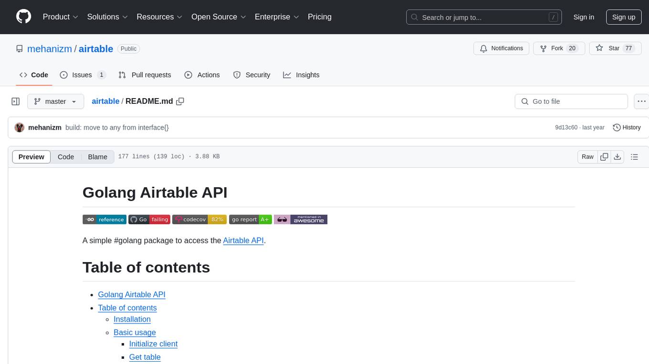The width and height of the screenshot is (649, 364).
Task: Select the Blame view toggle
Action: pyautogui.click(x=97, y=157)
